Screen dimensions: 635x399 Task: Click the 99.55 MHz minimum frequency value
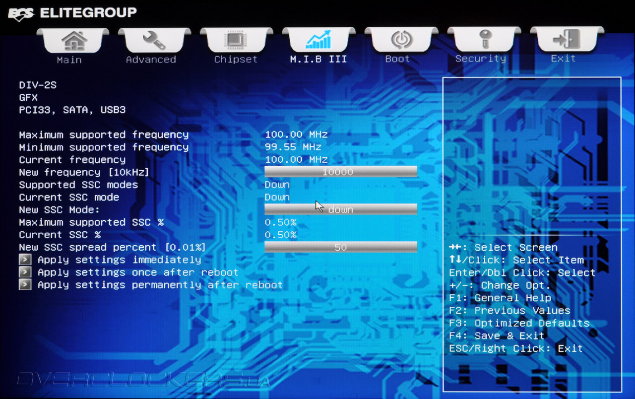click(x=293, y=147)
